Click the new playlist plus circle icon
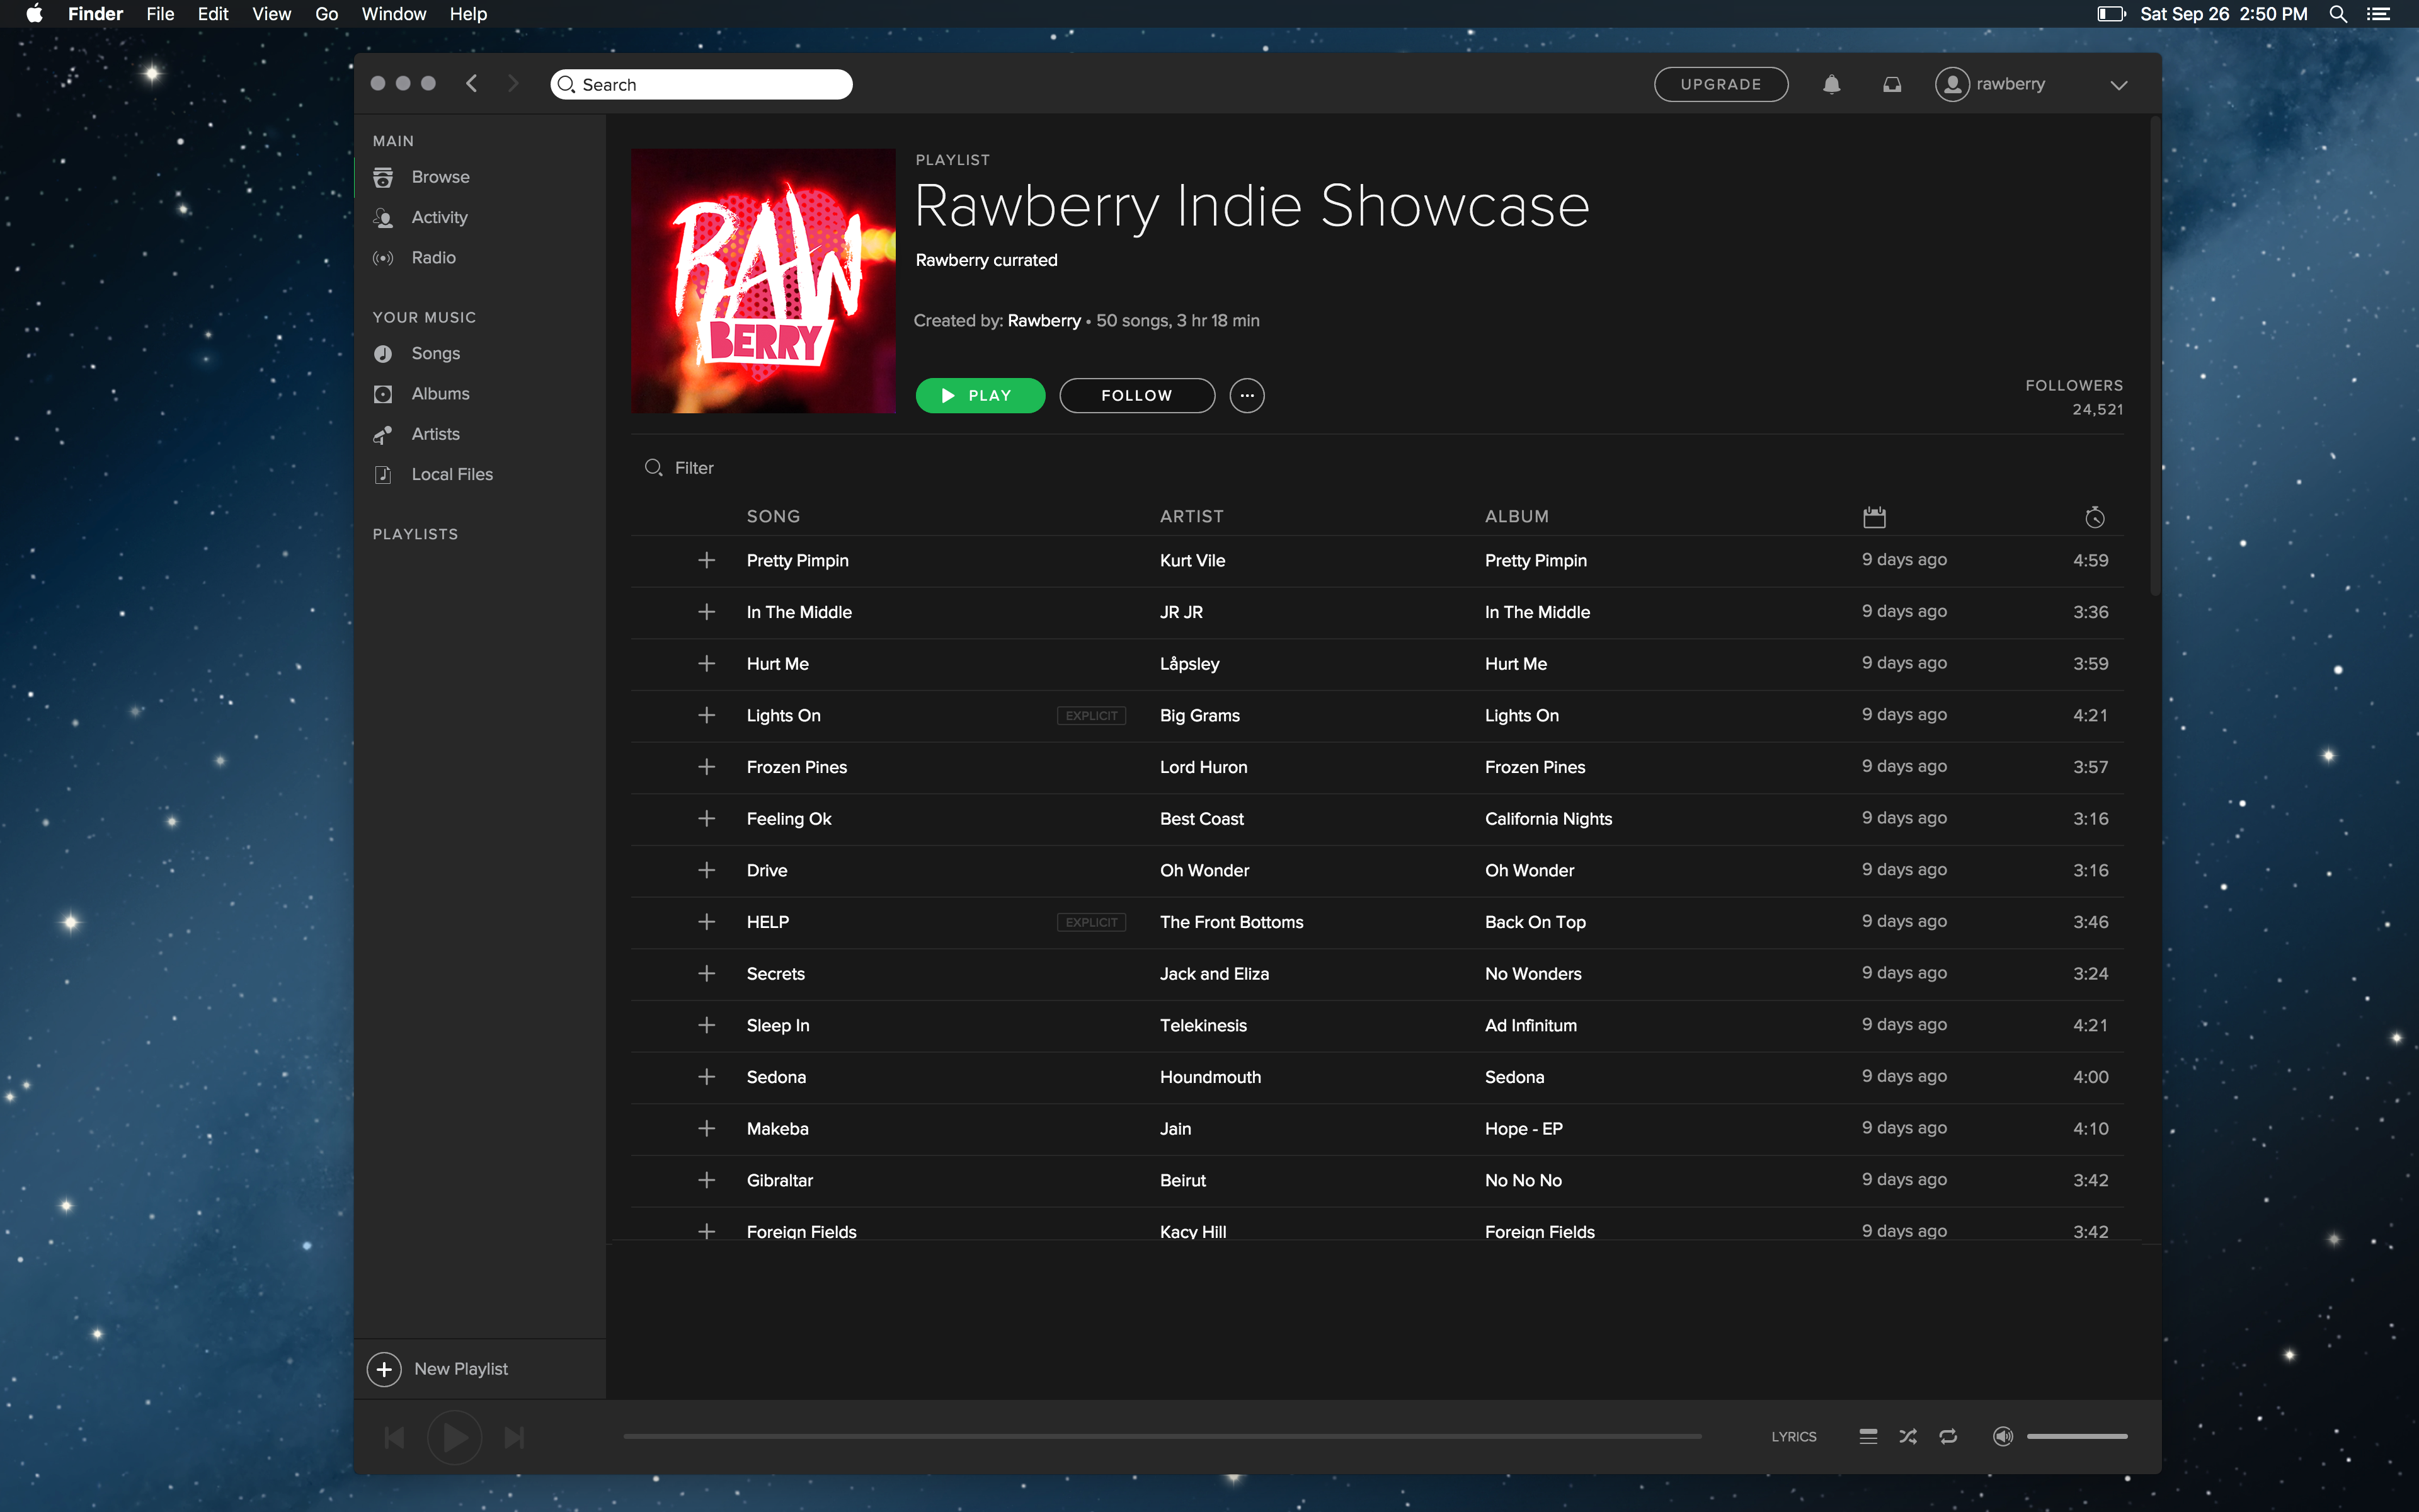 (384, 1369)
